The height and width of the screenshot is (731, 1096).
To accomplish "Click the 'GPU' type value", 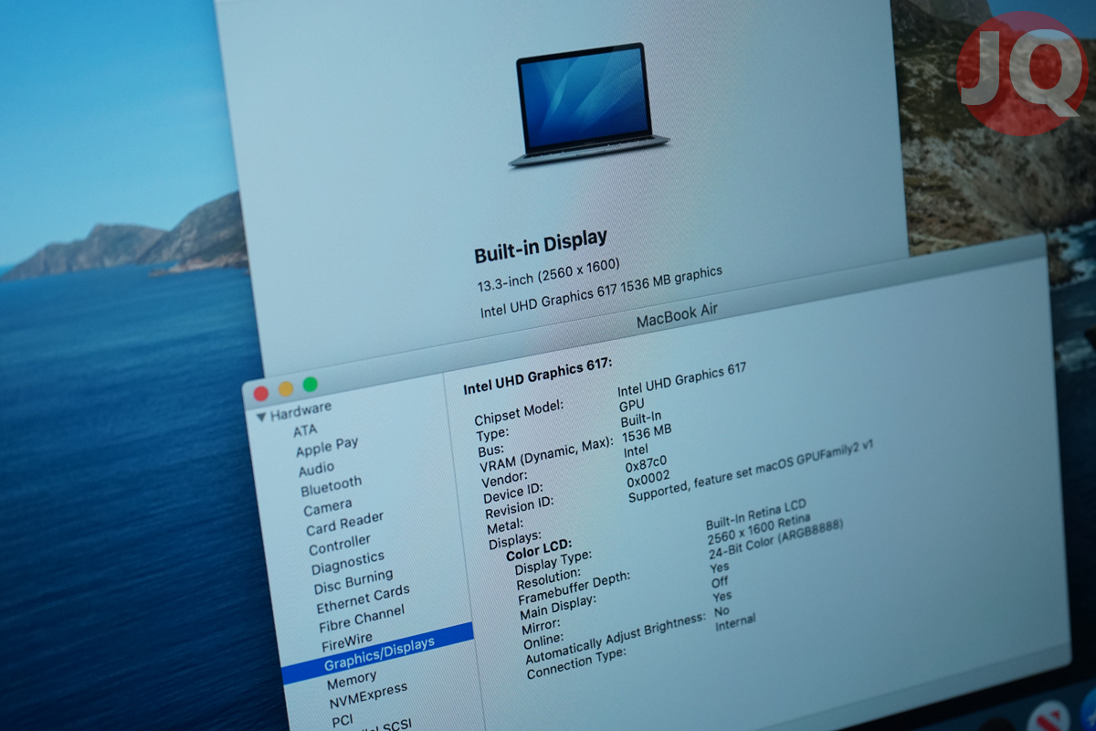I will [631, 404].
